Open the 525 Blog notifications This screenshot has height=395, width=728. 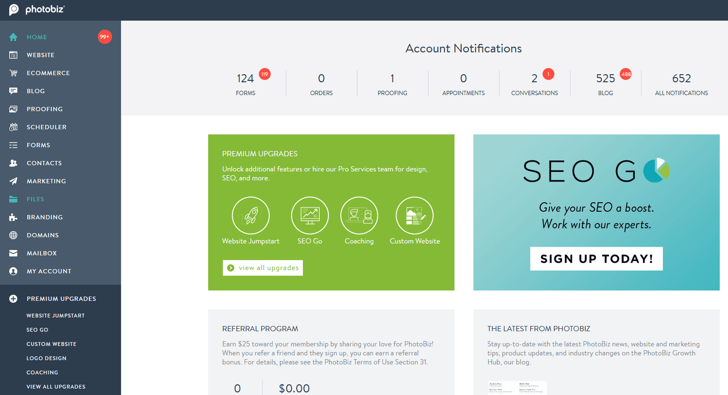click(605, 84)
